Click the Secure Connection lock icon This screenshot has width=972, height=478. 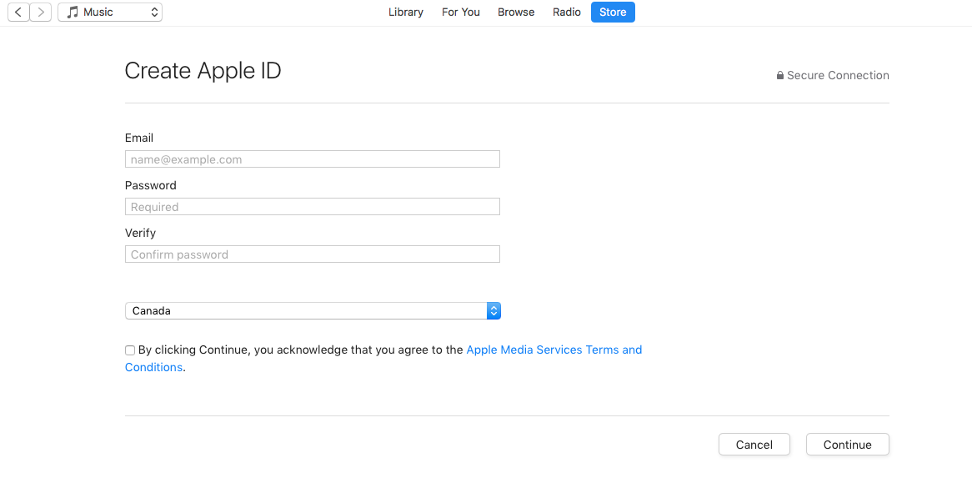click(x=779, y=76)
